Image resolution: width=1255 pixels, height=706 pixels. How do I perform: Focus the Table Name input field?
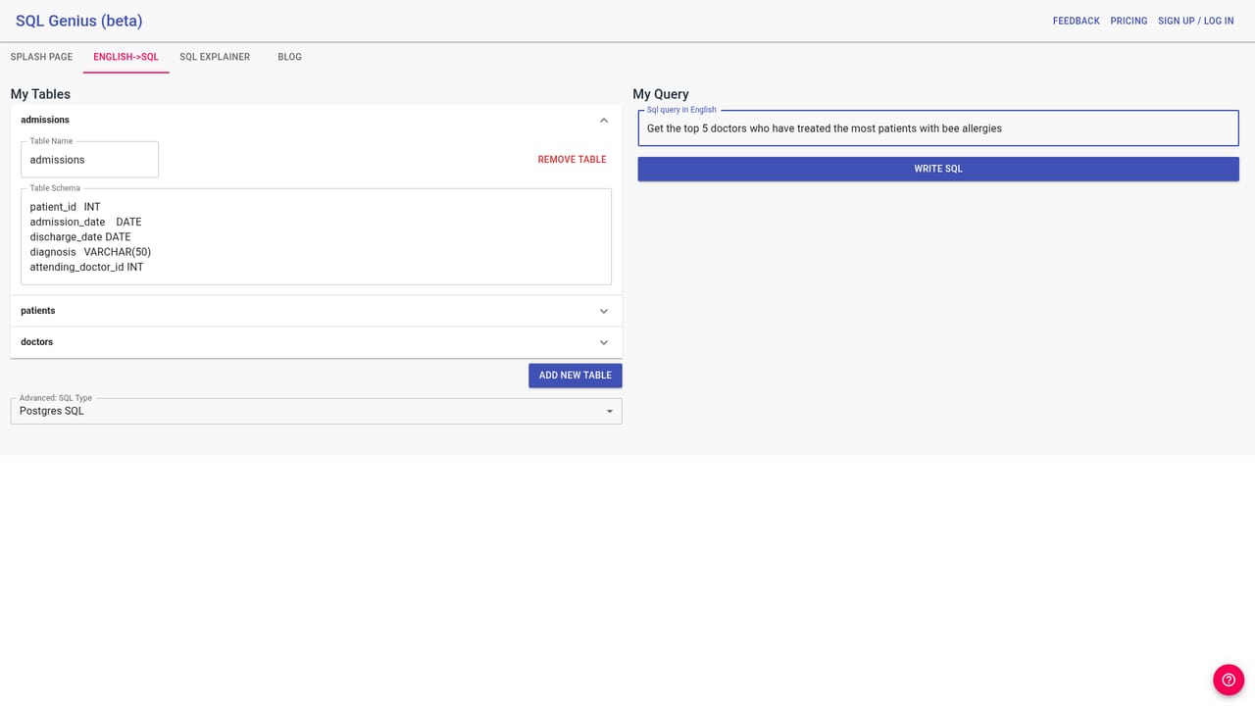(x=89, y=160)
